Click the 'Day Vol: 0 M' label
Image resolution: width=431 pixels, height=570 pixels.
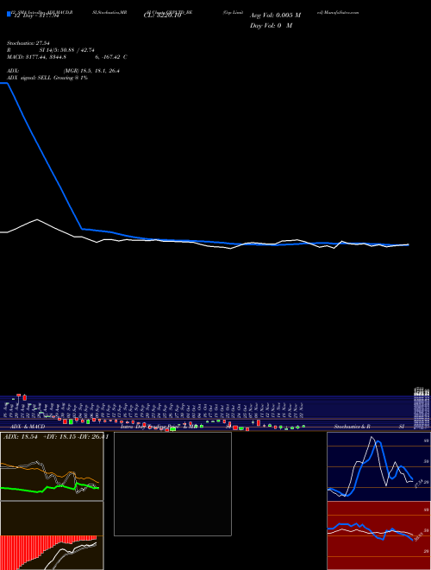tap(271, 26)
